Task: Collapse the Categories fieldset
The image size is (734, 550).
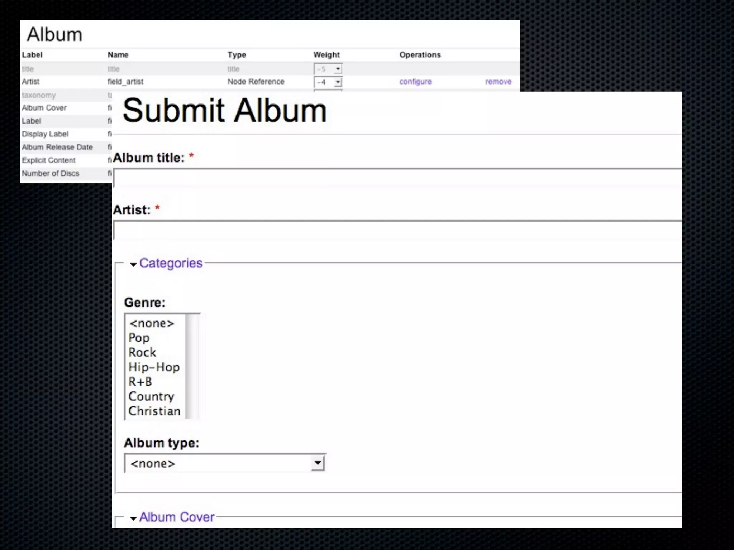Action: (171, 263)
